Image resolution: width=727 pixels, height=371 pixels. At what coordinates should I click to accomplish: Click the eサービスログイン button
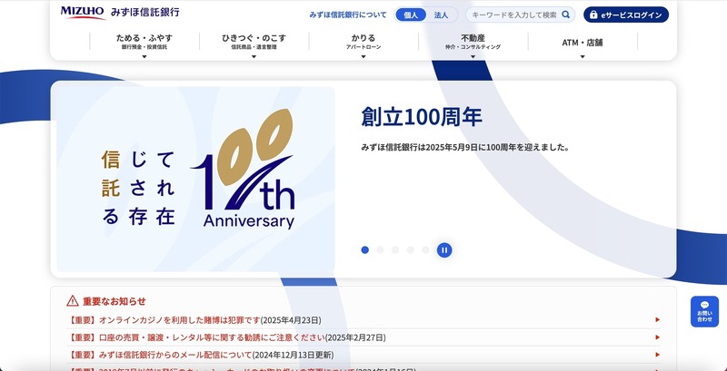click(625, 15)
